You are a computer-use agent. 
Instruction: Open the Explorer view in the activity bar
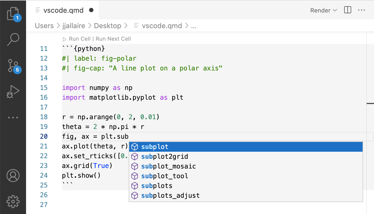[13, 13]
